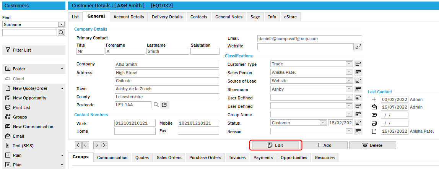Image resolution: width=439 pixels, height=169 pixels.
Task: Click the Edit button
Action: click(275, 145)
